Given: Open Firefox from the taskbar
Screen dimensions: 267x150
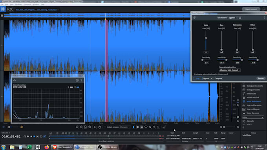Looking at the screenshot, I should [x=46, y=147].
